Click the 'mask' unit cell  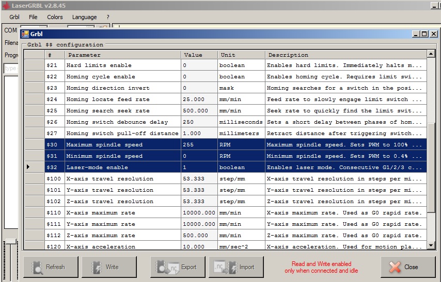tap(241, 88)
